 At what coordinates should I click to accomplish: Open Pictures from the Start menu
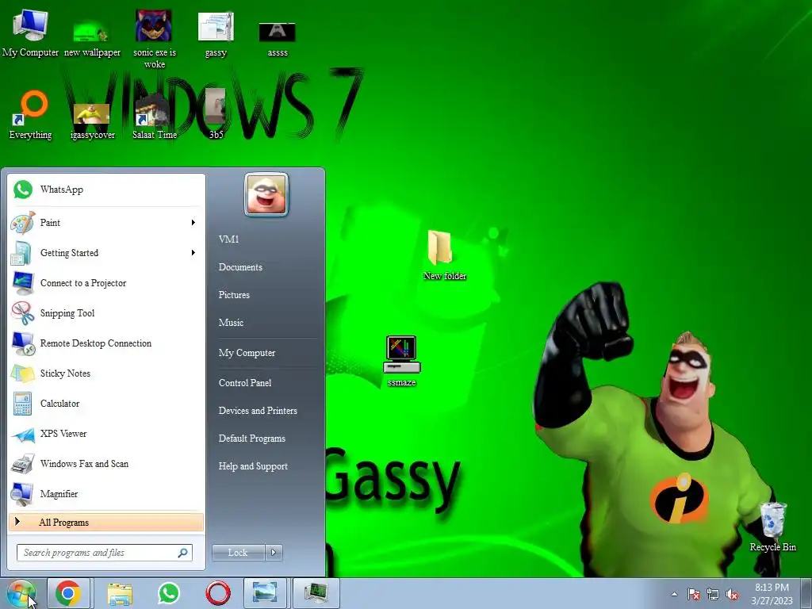click(234, 295)
